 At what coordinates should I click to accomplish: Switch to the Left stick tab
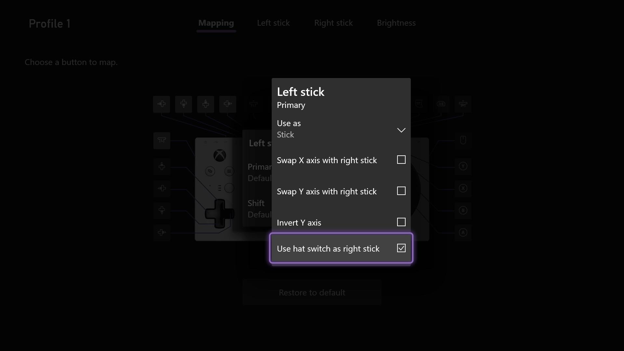click(273, 22)
